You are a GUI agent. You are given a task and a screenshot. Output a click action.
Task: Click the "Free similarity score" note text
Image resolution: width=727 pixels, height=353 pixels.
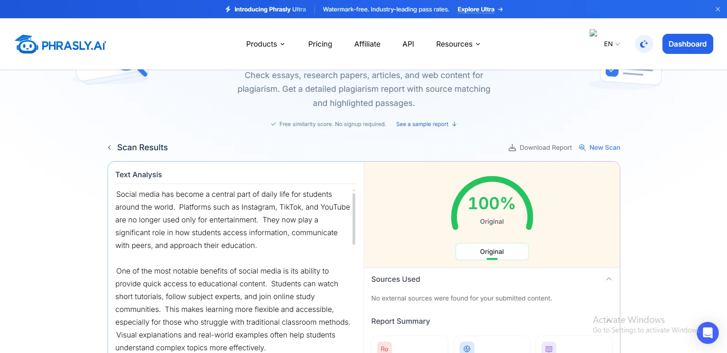point(332,124)
